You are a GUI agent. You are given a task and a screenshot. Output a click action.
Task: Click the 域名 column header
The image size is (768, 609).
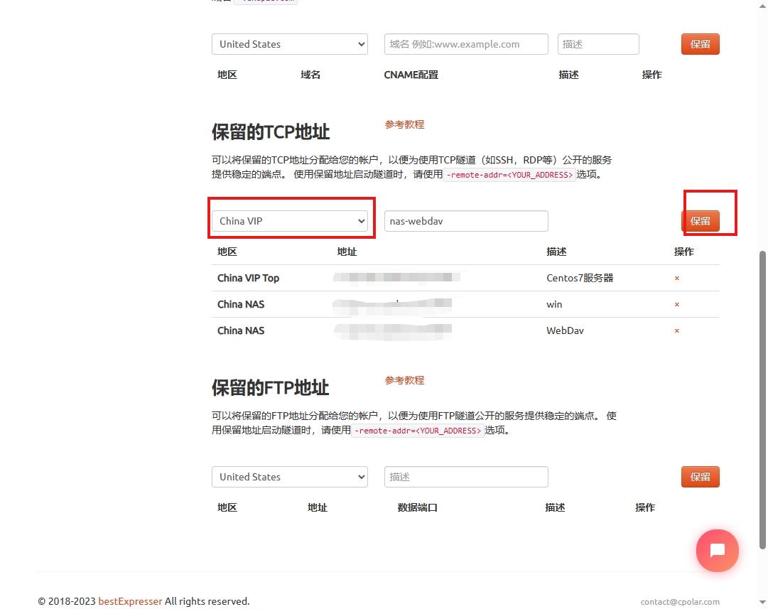tap(310, 75)
